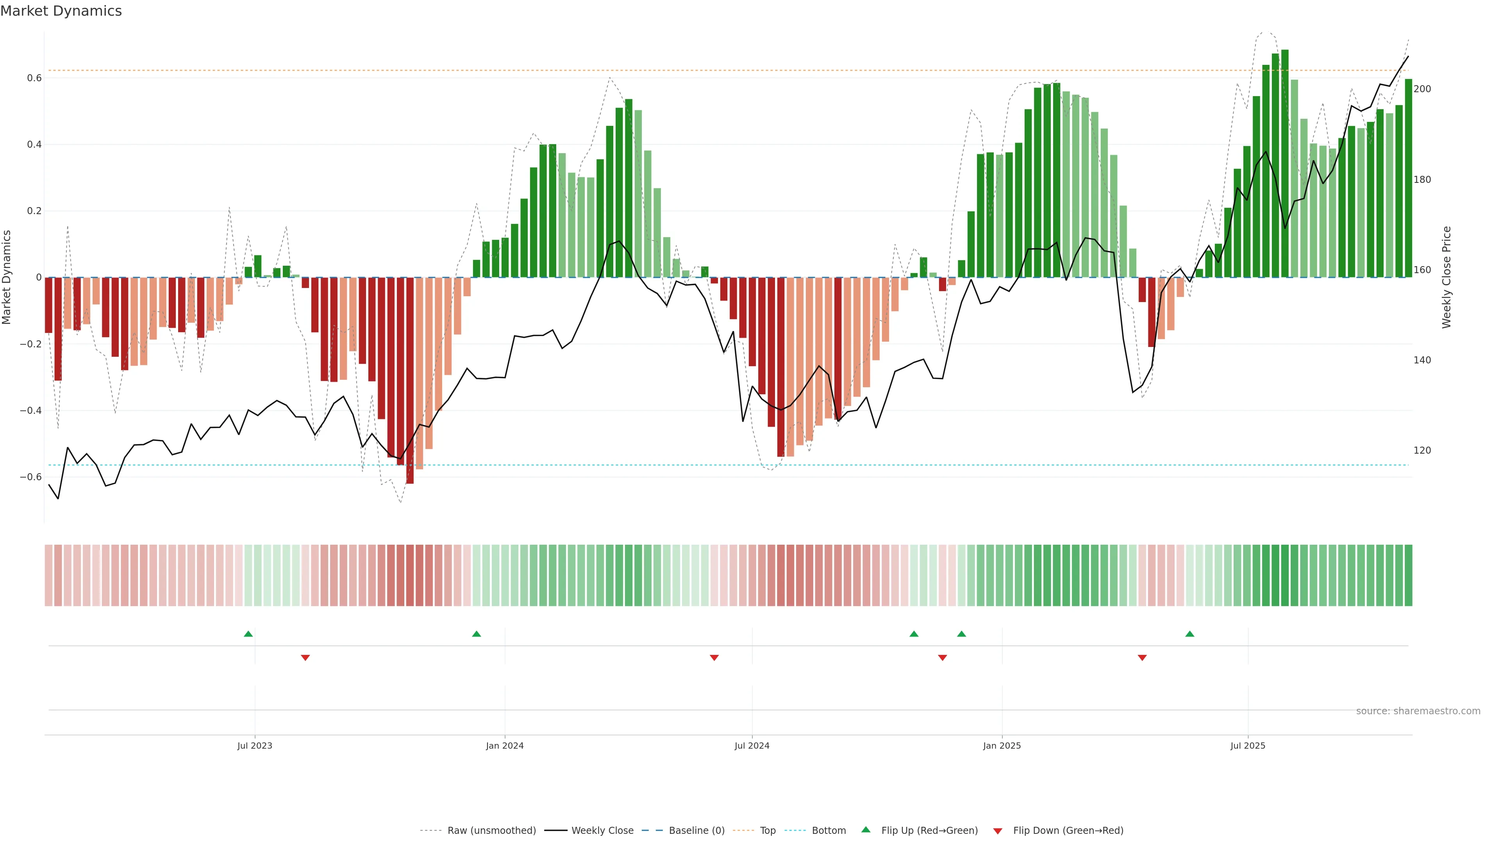Click the tallest green bar after Jul 2025

1284,163
